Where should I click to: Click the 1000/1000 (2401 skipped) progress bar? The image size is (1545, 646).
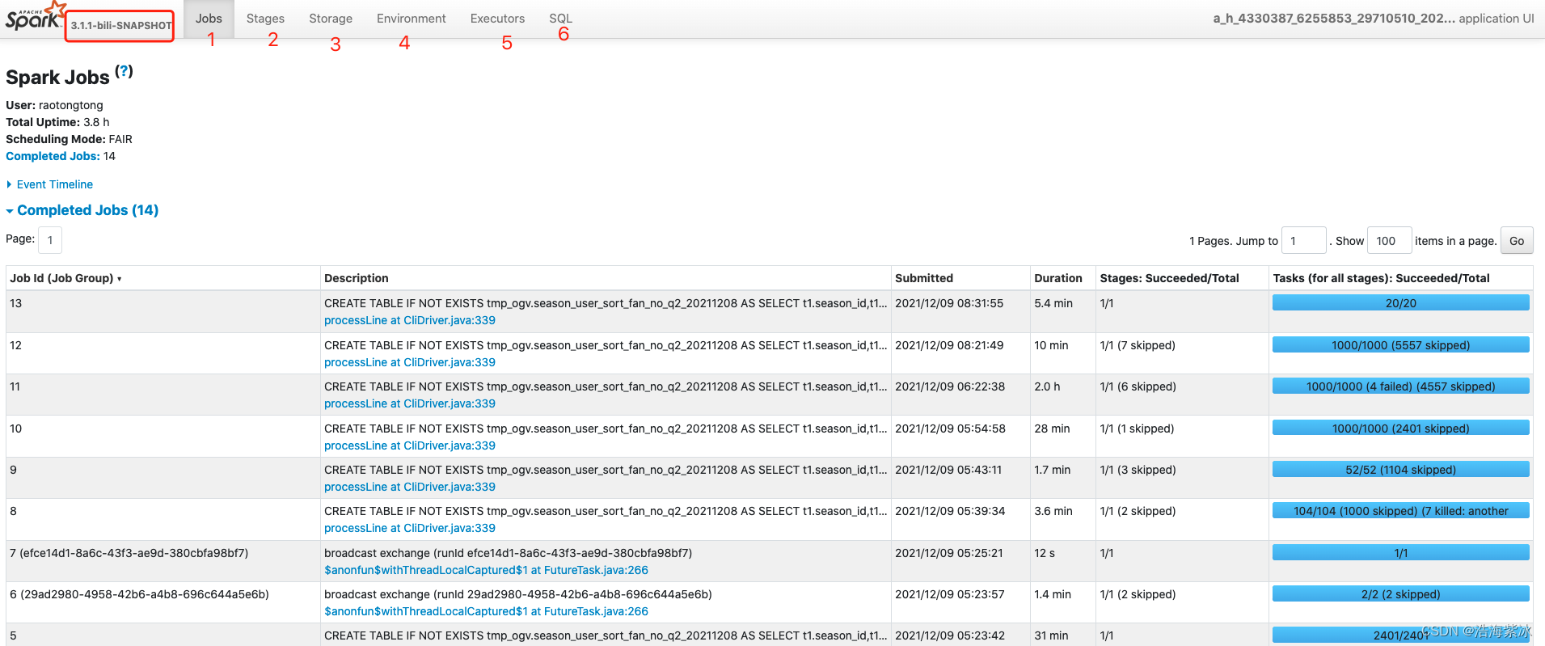(1400, 429)
